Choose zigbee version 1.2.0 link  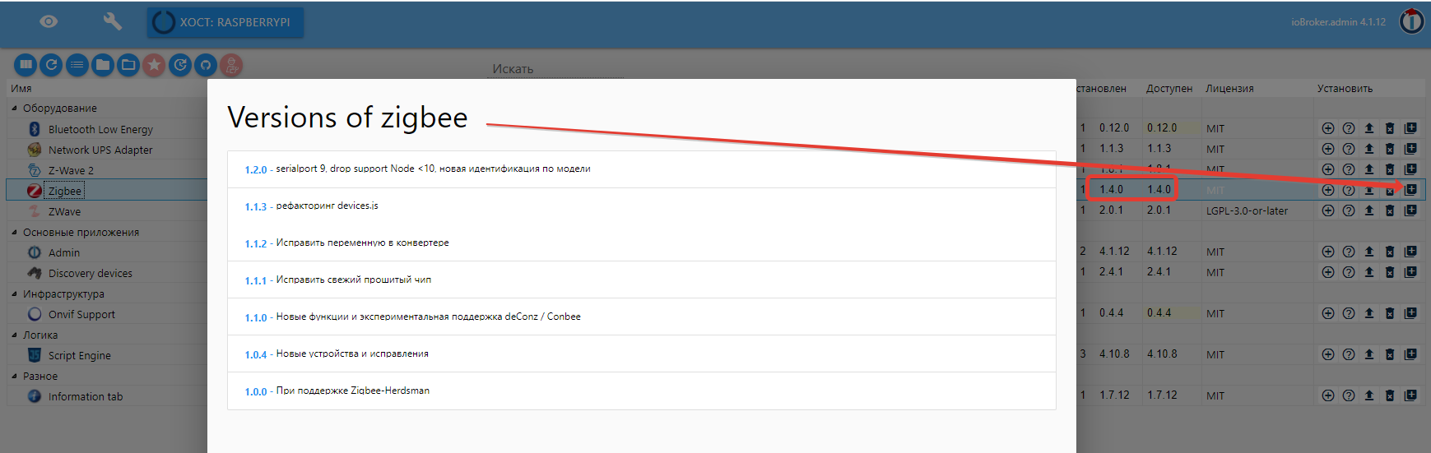pos(255,169)
